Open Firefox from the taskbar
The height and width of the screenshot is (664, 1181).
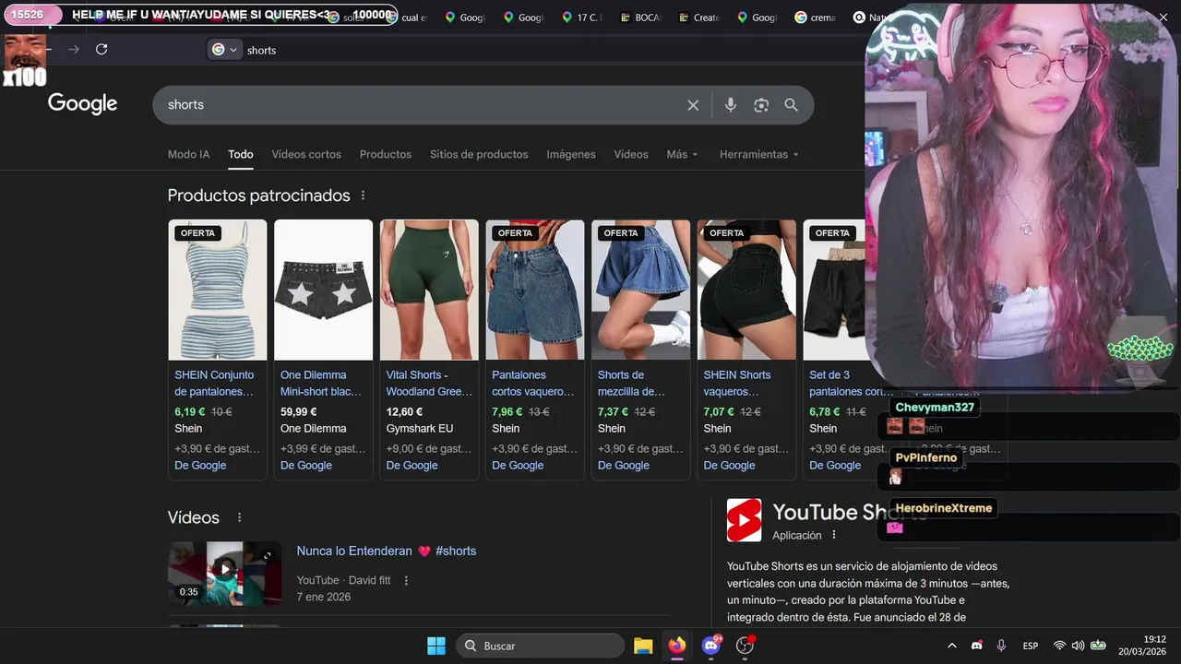[x=677, y=646]
